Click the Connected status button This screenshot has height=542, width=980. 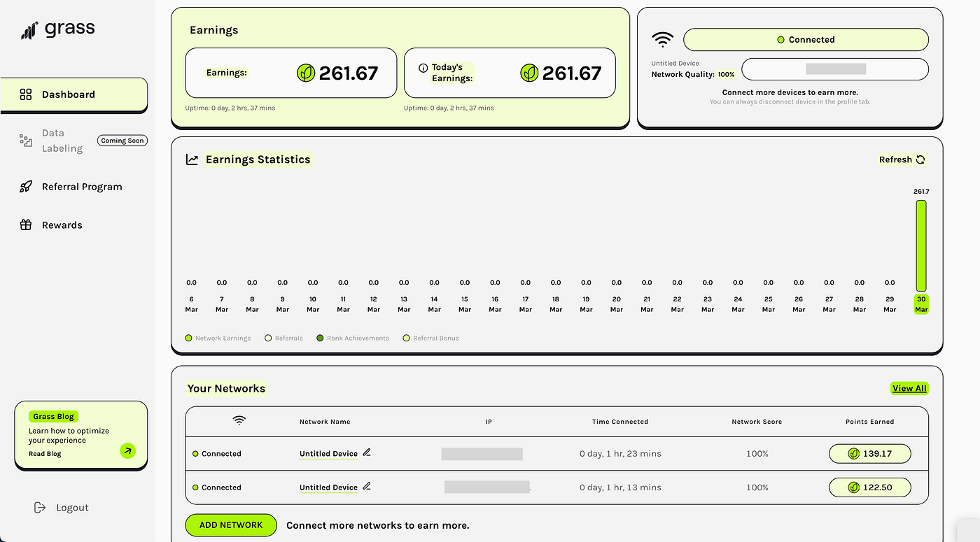tap(806, 40)
